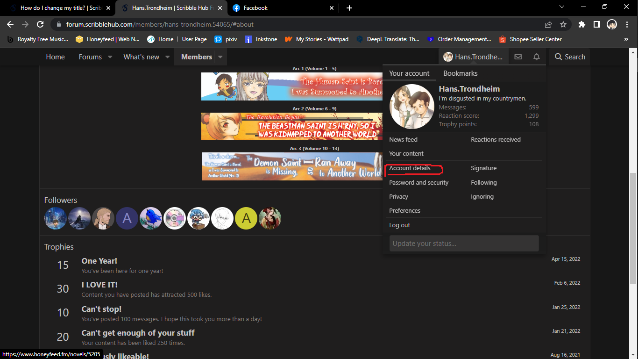
Task: Open the inbox envelope icon
Action: pos(518,57)
